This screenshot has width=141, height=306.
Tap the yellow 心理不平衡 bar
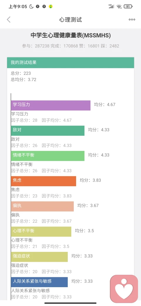41,232
